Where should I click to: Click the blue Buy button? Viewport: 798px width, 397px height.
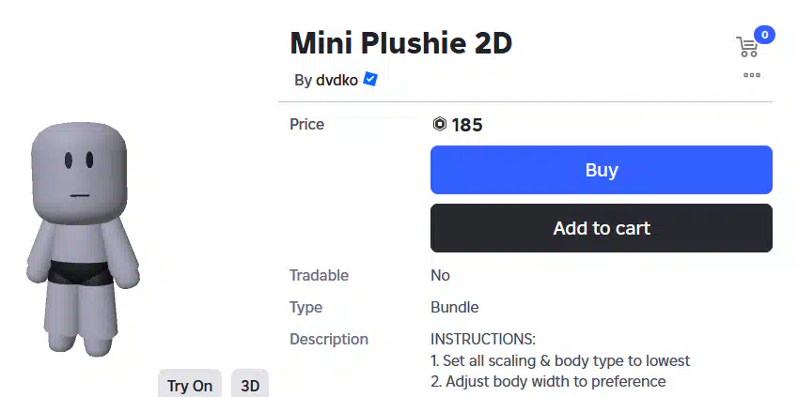click(601, 170)
